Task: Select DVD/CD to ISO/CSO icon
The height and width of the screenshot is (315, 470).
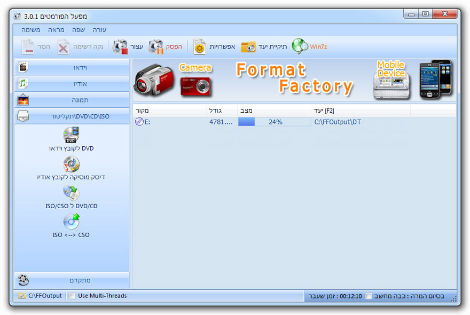Action: 71,193
